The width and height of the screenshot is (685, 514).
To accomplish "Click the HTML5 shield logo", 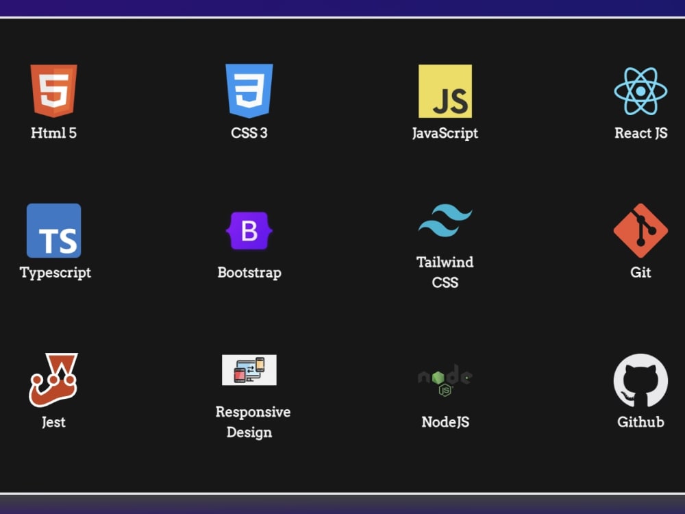I will pos(53,91).
